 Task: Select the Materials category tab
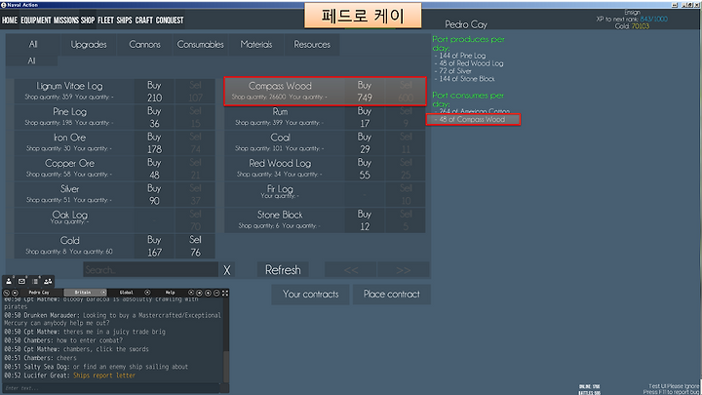coord(256,44)
